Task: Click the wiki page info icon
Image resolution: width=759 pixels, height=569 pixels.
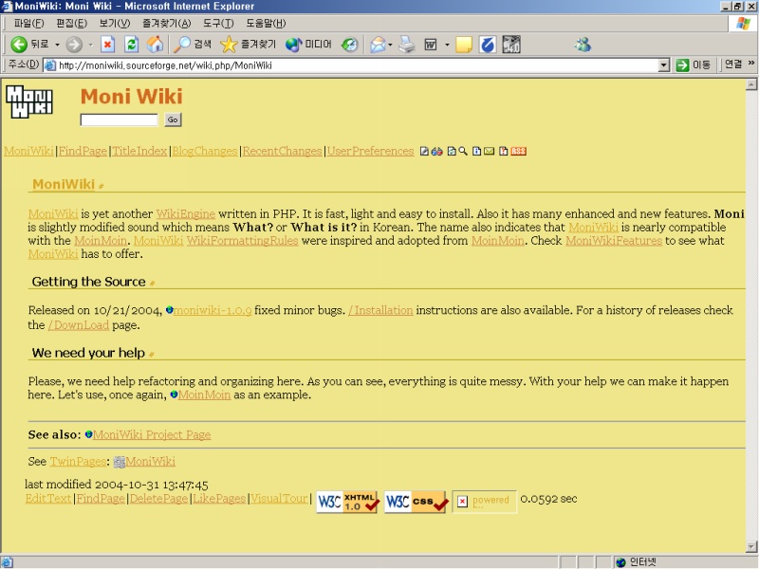Action: [477, 151]
